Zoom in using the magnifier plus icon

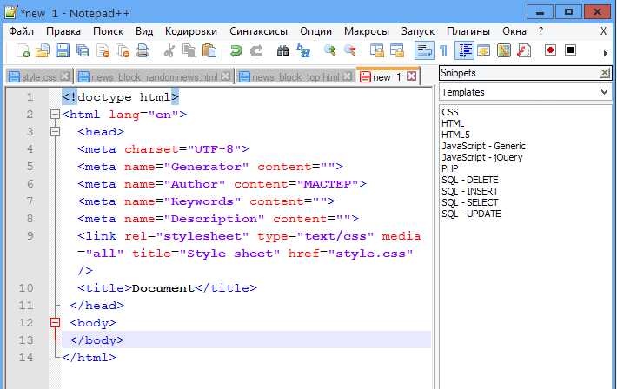click(329, 50)
